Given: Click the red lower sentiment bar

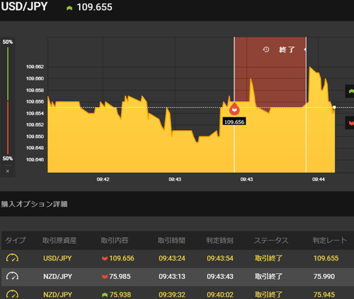Looking at the screenshot, I should point(8,128).
